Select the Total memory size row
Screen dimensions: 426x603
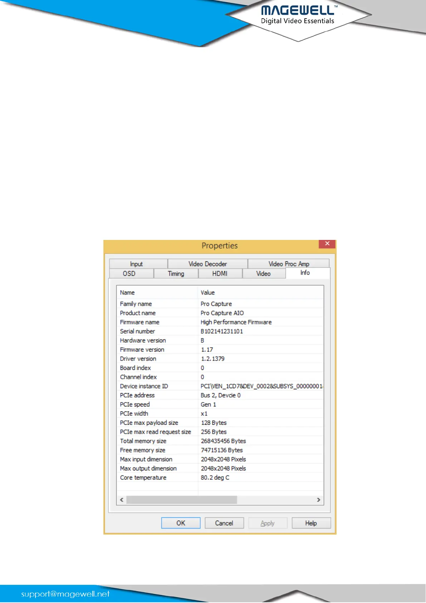[x=220, y=441]
